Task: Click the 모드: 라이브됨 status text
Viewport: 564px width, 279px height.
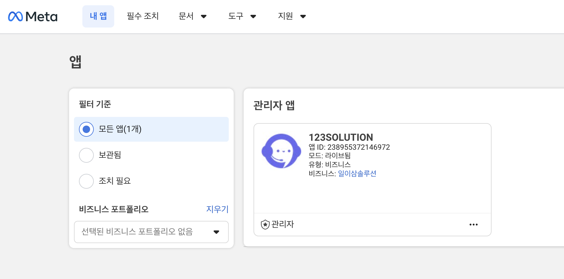Action: 329,156
